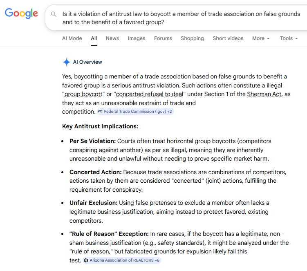The image size is (307, 271).
Task: Open the News tab
Action: [112, 38]
